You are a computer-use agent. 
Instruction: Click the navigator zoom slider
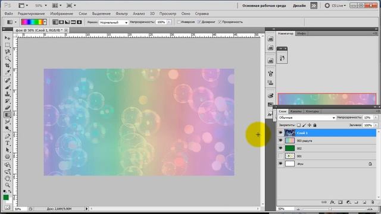pyautogui.click(x=330, y=209)
